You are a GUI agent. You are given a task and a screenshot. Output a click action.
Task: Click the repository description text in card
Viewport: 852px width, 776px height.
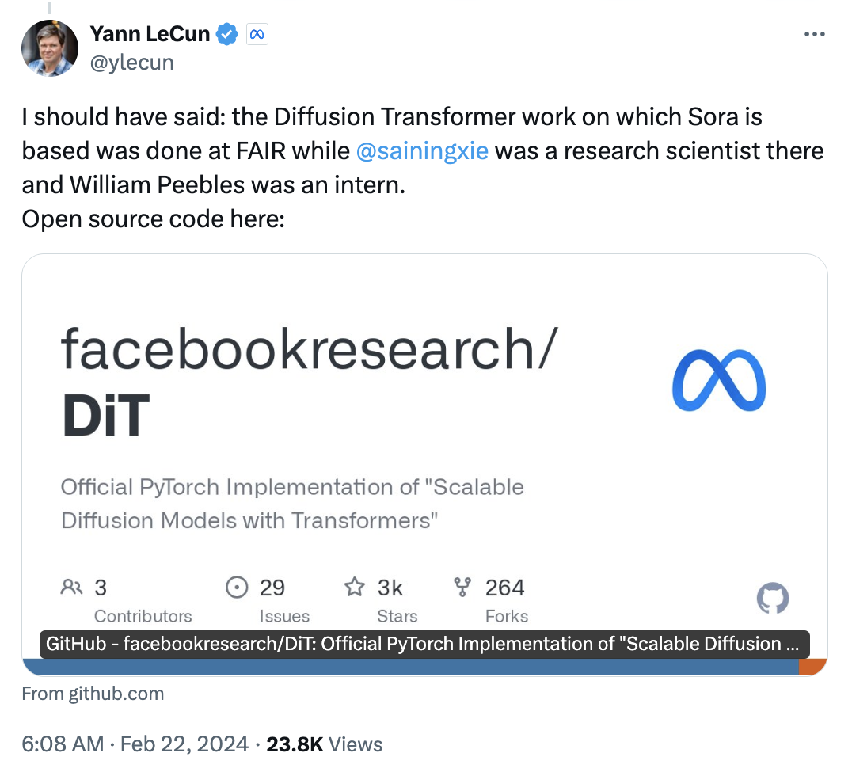click(x=292, y=503)
